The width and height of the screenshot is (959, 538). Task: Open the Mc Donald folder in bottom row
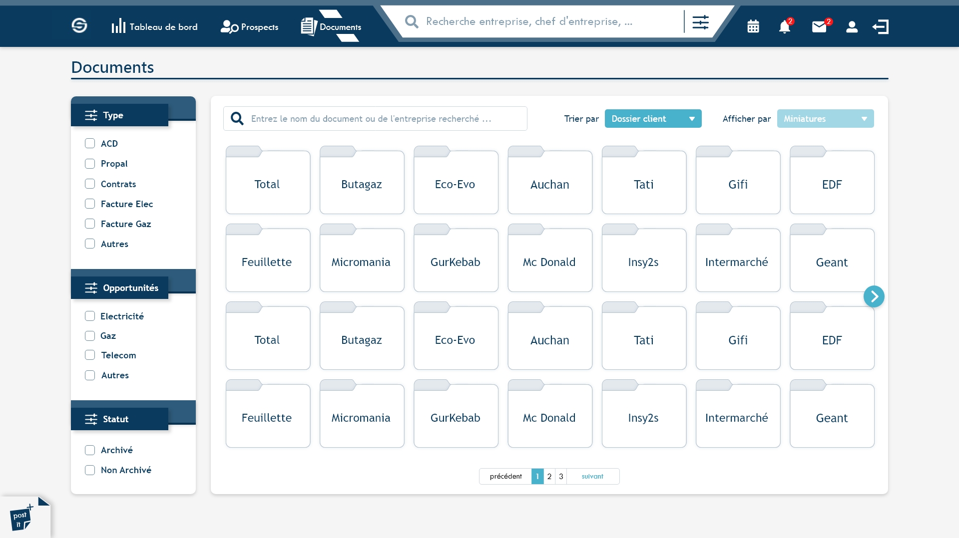(x=550, y=414)
